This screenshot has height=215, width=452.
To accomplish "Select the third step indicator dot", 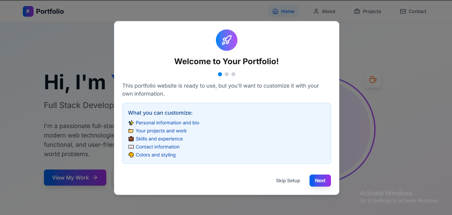I will 233,74.
